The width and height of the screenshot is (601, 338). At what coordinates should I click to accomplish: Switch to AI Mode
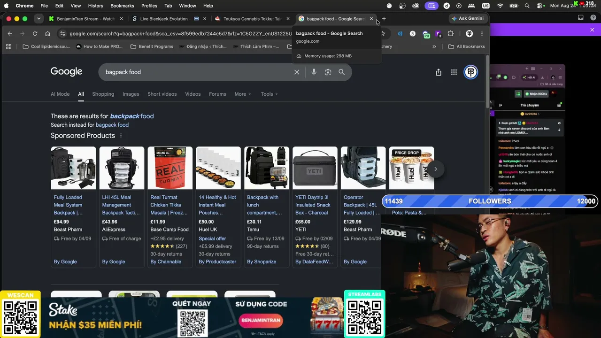click(60, 94)
